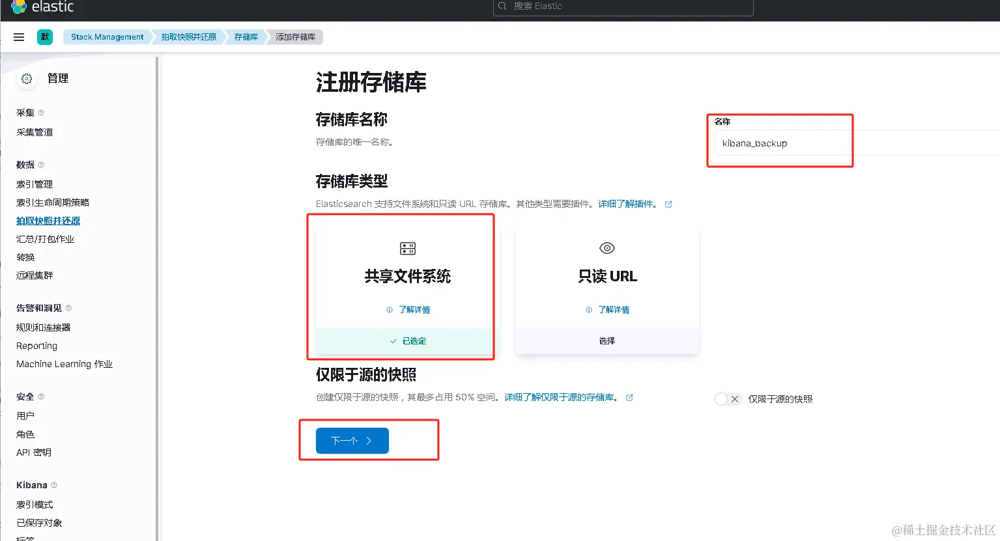
Task: Open 已保存对象 in sidebar
Action: click(x=39, y=523)
